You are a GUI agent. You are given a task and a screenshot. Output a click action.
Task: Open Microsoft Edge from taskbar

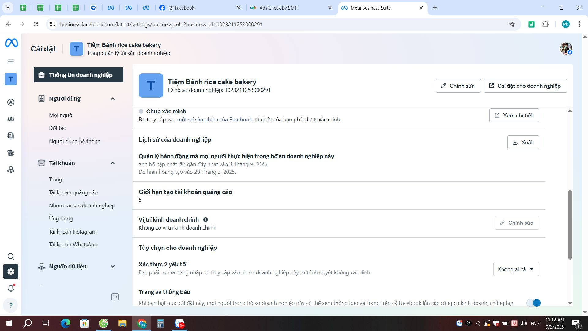pos(65,323)
